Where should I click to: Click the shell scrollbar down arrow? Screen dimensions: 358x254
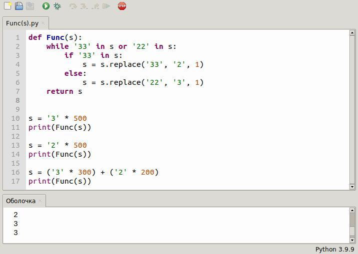tap(352, 240)
